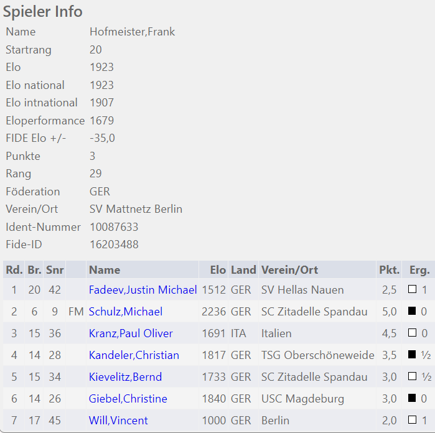Open player link Kranz,Paul Oliver
435x433 pixels.
[131, 333]
